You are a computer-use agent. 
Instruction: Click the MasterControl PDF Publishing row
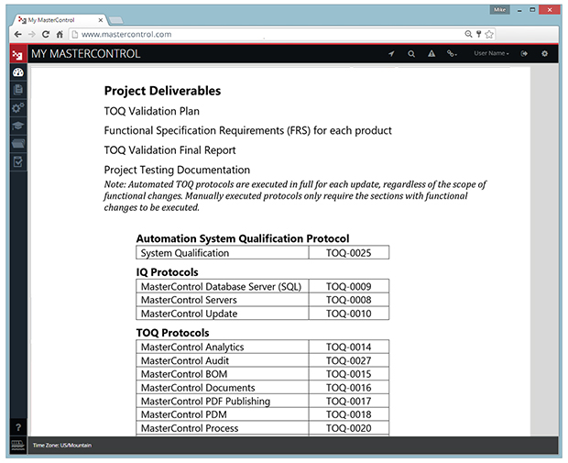[x=223, y=401]
